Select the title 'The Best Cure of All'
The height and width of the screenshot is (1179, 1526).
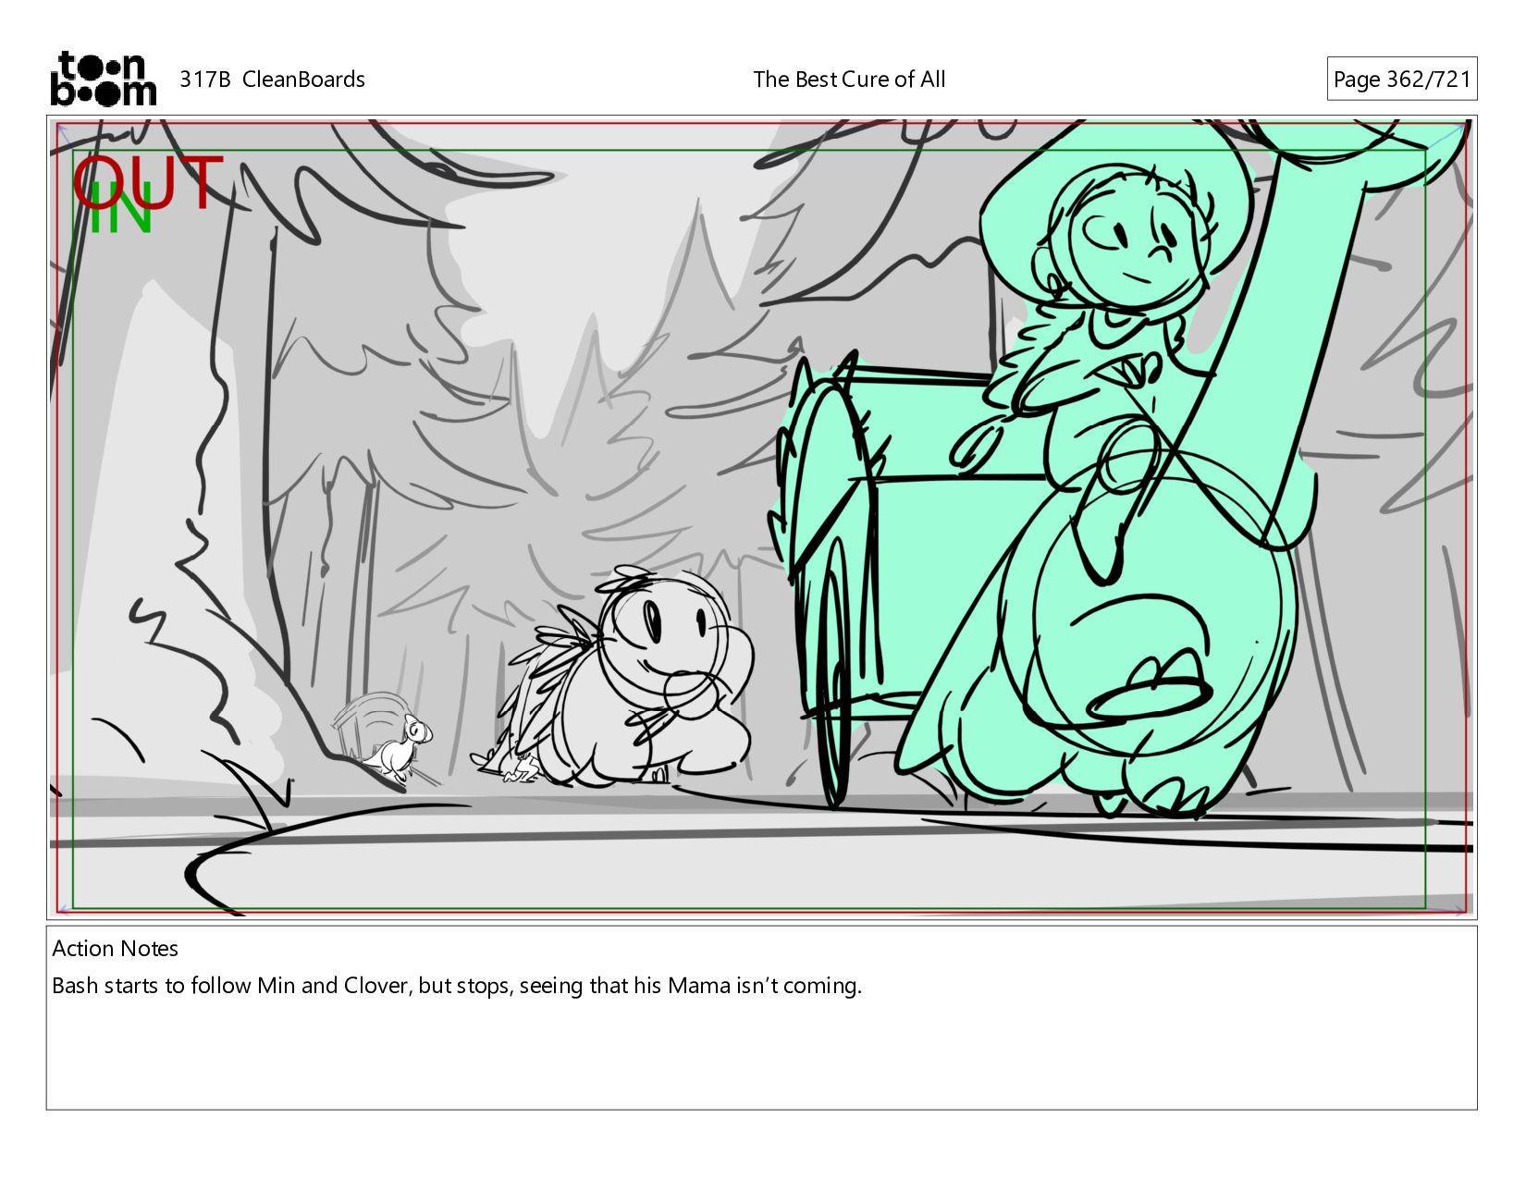(x=849, y=80)
